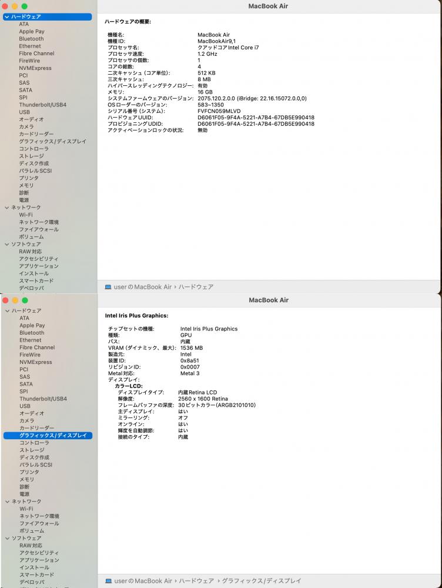Select Wi-Fi in top window sidebar

pyautogui.click(x=26, y=215)
